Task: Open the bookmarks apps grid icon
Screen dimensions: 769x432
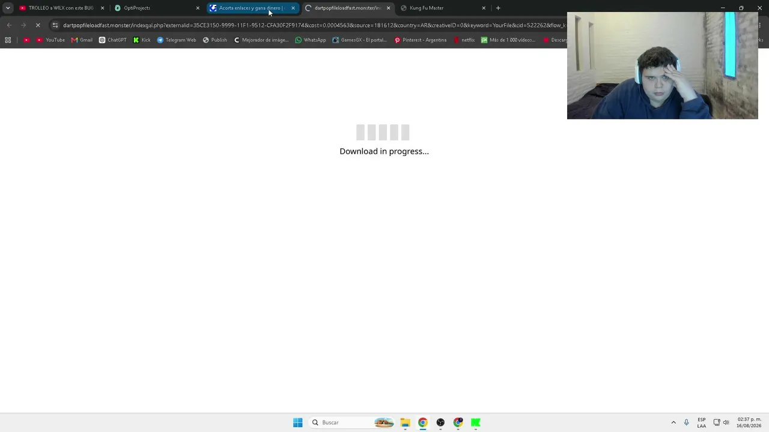Action: tap(8, 40)
